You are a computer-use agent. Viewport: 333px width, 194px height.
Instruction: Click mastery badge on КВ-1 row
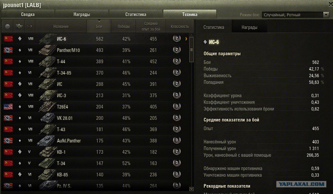click(177, 152)
